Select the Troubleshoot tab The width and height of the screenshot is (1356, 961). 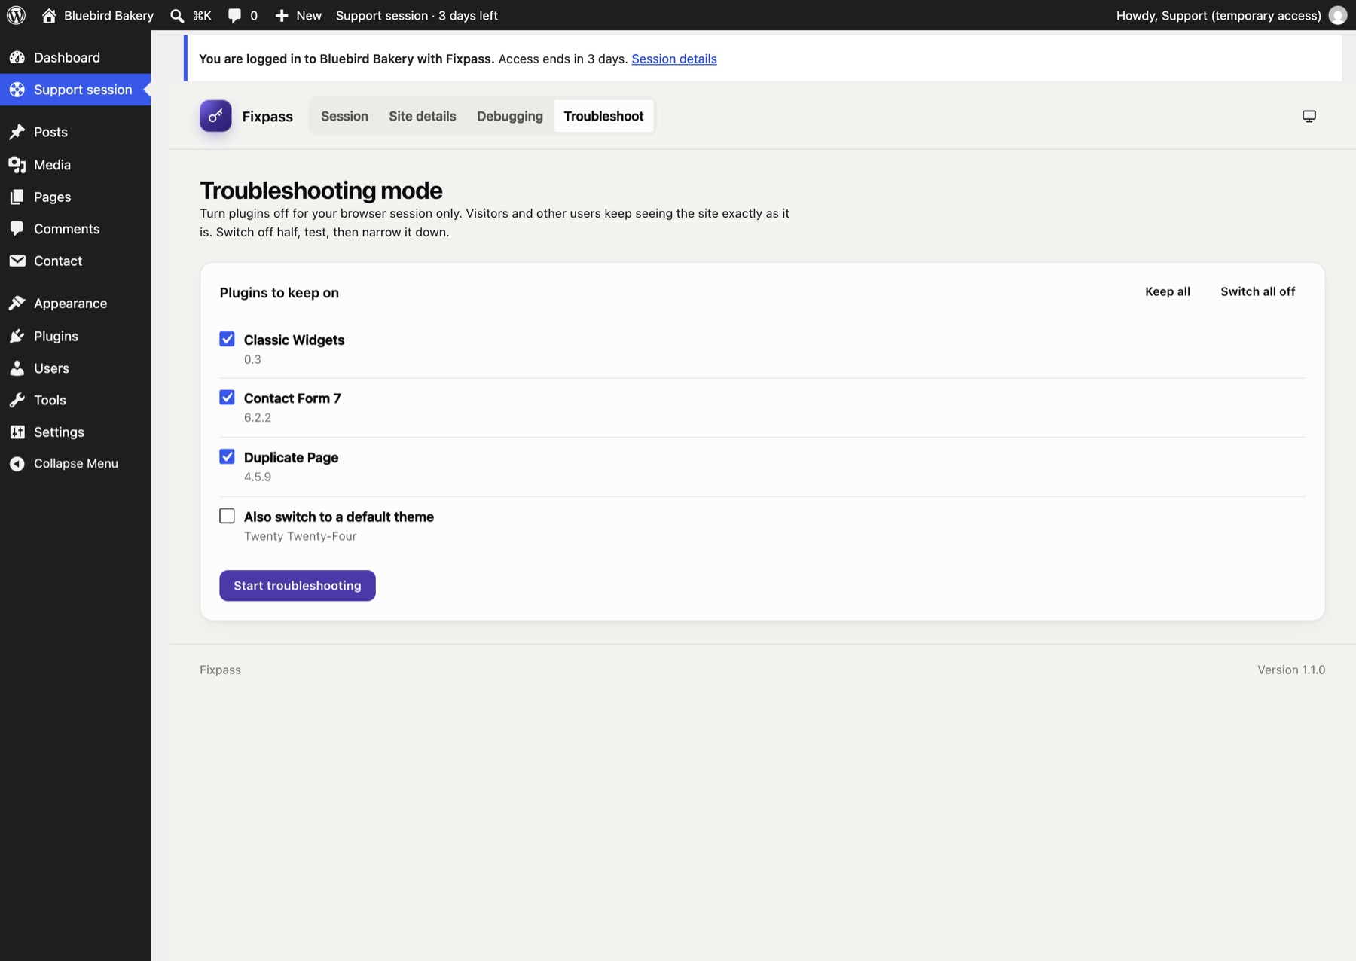604,116
